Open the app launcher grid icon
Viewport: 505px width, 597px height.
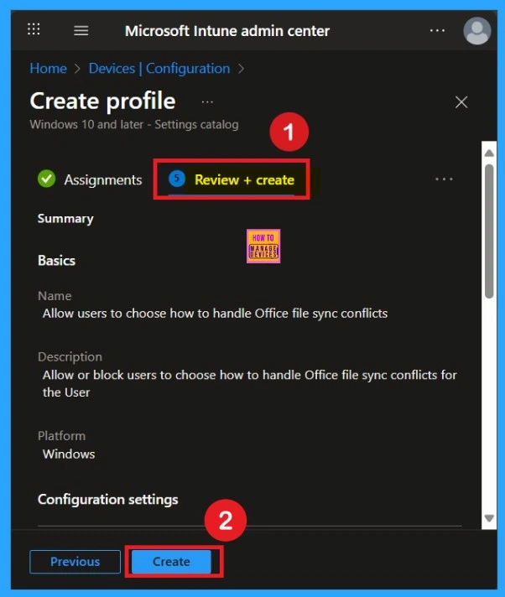[x=34, y=29]
